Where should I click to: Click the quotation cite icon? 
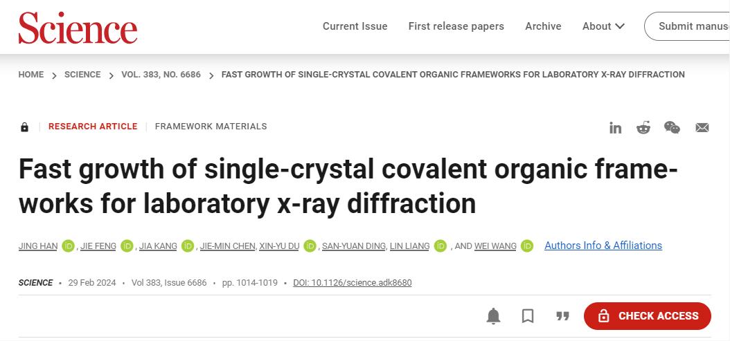(562, 316)
